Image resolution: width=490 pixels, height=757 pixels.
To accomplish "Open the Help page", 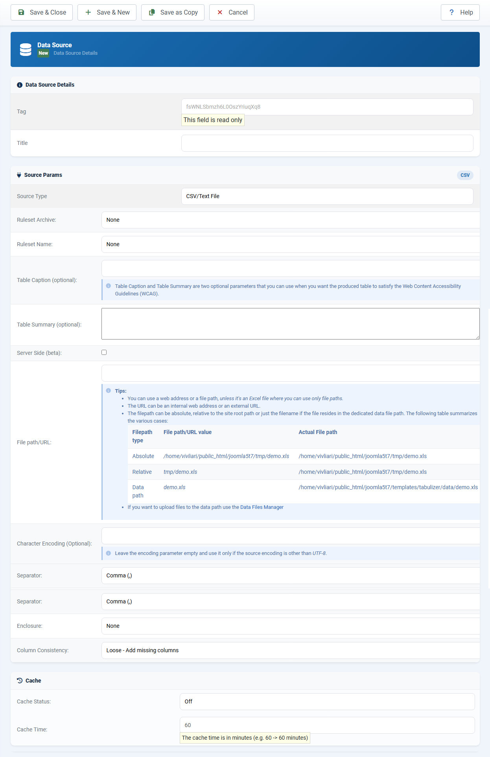I will click(460, 12).
